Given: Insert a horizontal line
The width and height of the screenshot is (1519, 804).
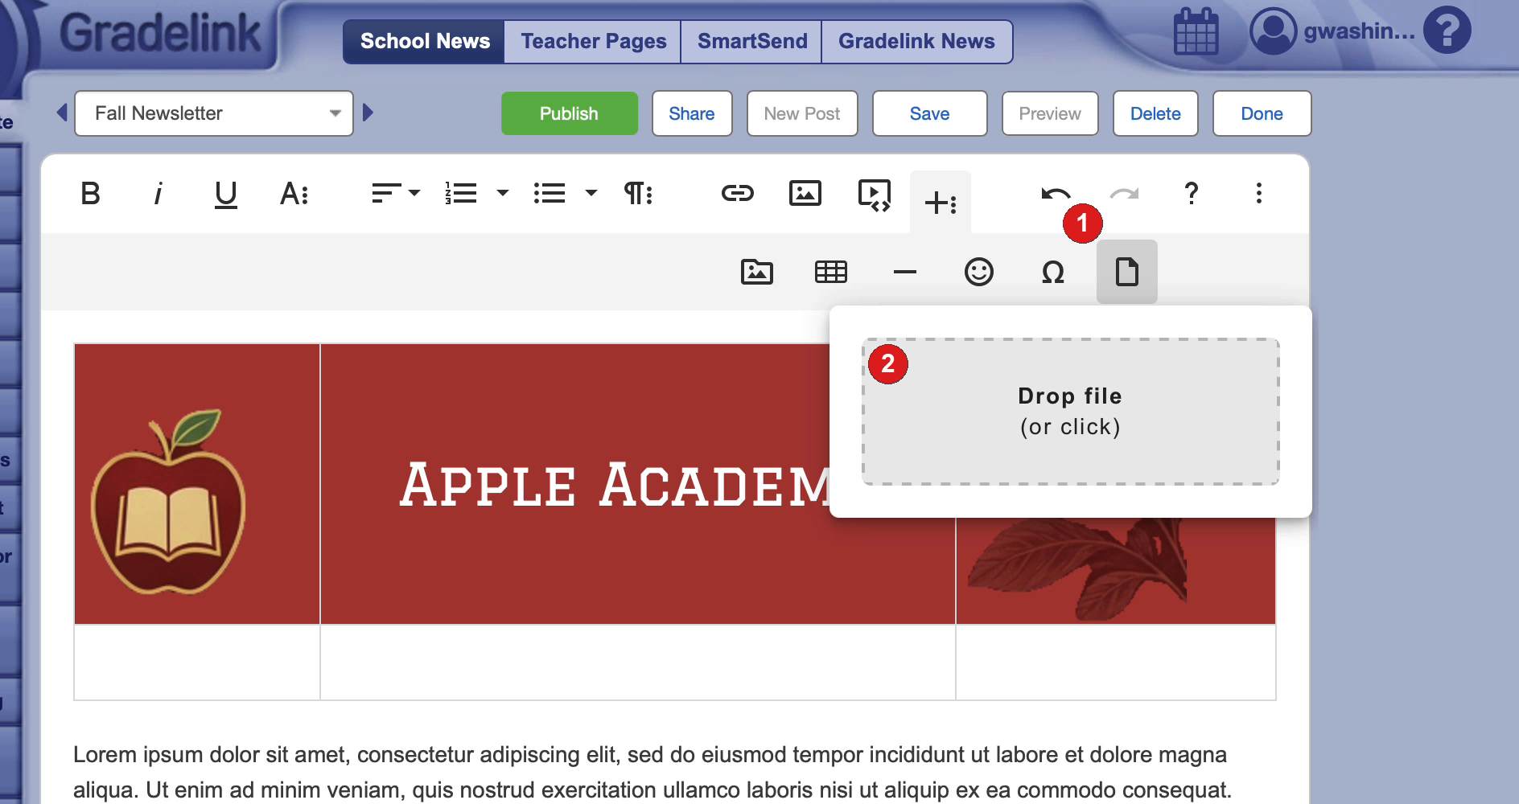Looking at the screenshot, I should [x=905, y=272].
